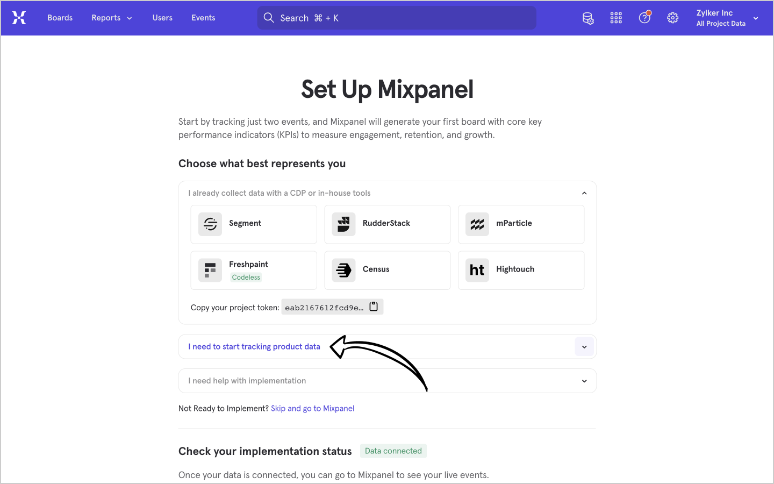The height and width of the screenshot is (484, 774).
Task: Open the help question mark icon
Action: (644, 18)
